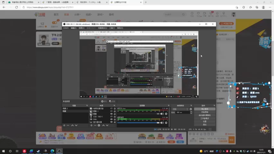Click Stop Streaming button in OBS controls

204,109
